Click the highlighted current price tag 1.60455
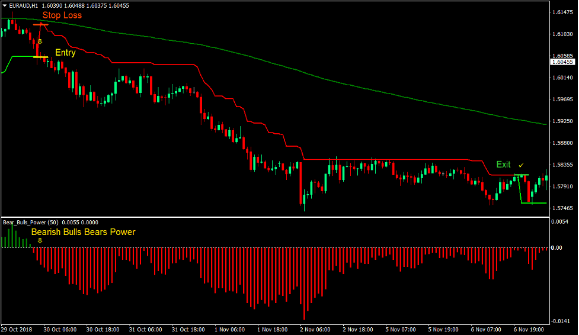Viewport: 579px width, 335px height. click(562, 62)
